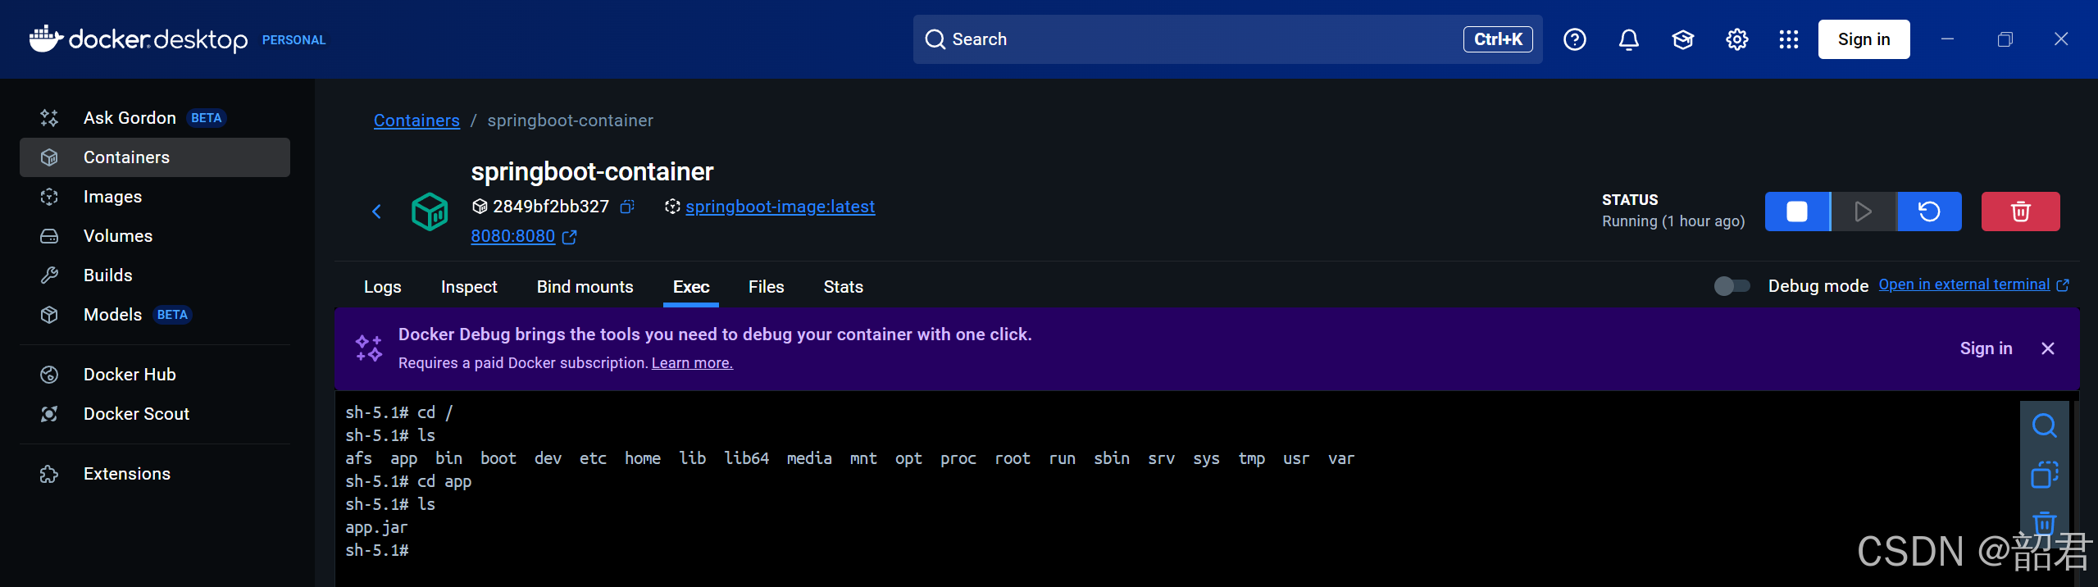Restart the springboot-container
The width and height of the screenshot is (2098, 587).
tap(1929, 212)
